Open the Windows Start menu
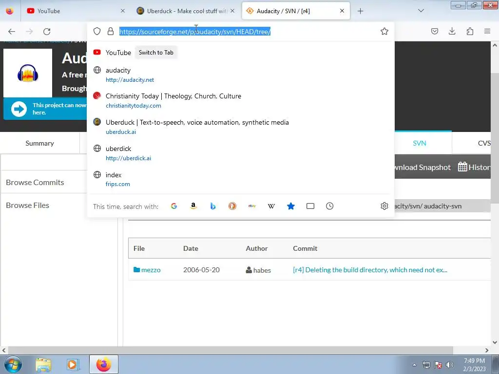499x374 pixels. coord(13,364)
